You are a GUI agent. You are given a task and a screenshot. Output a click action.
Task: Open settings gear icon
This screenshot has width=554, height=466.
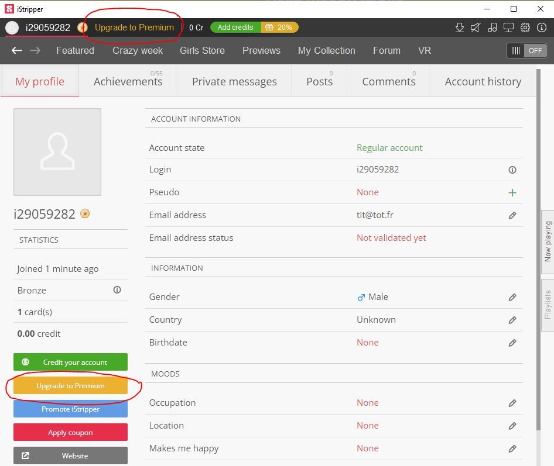pyautogui.click(x=525, y=27)
